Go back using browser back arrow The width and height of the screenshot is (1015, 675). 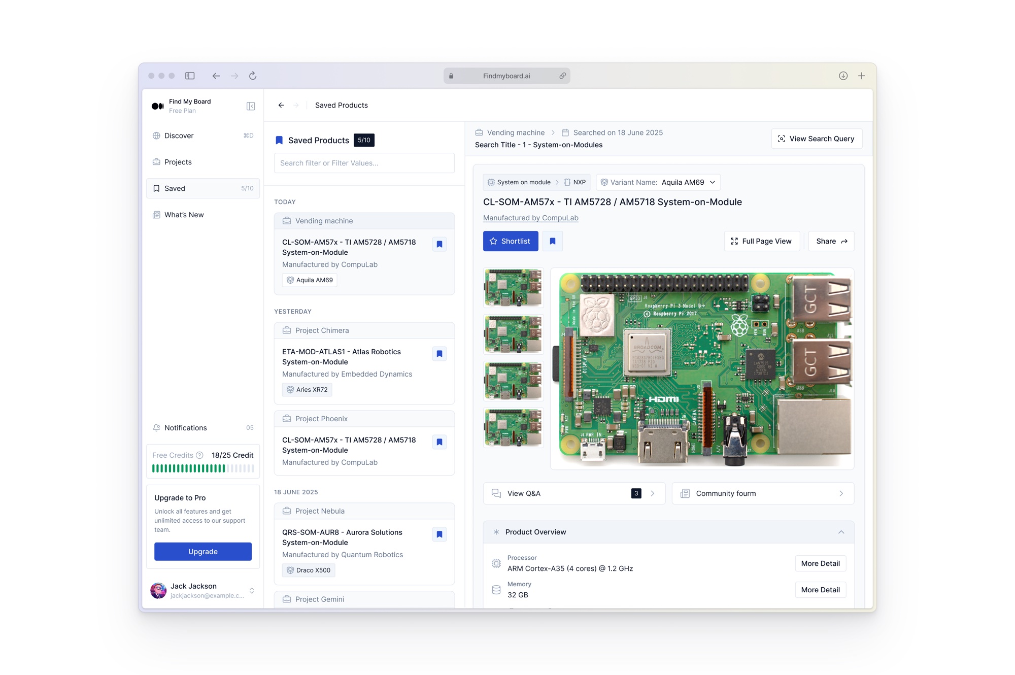pyautogui.click(x=216, y=76)
